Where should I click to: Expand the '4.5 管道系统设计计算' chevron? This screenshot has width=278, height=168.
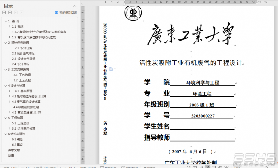click(9, 112)
